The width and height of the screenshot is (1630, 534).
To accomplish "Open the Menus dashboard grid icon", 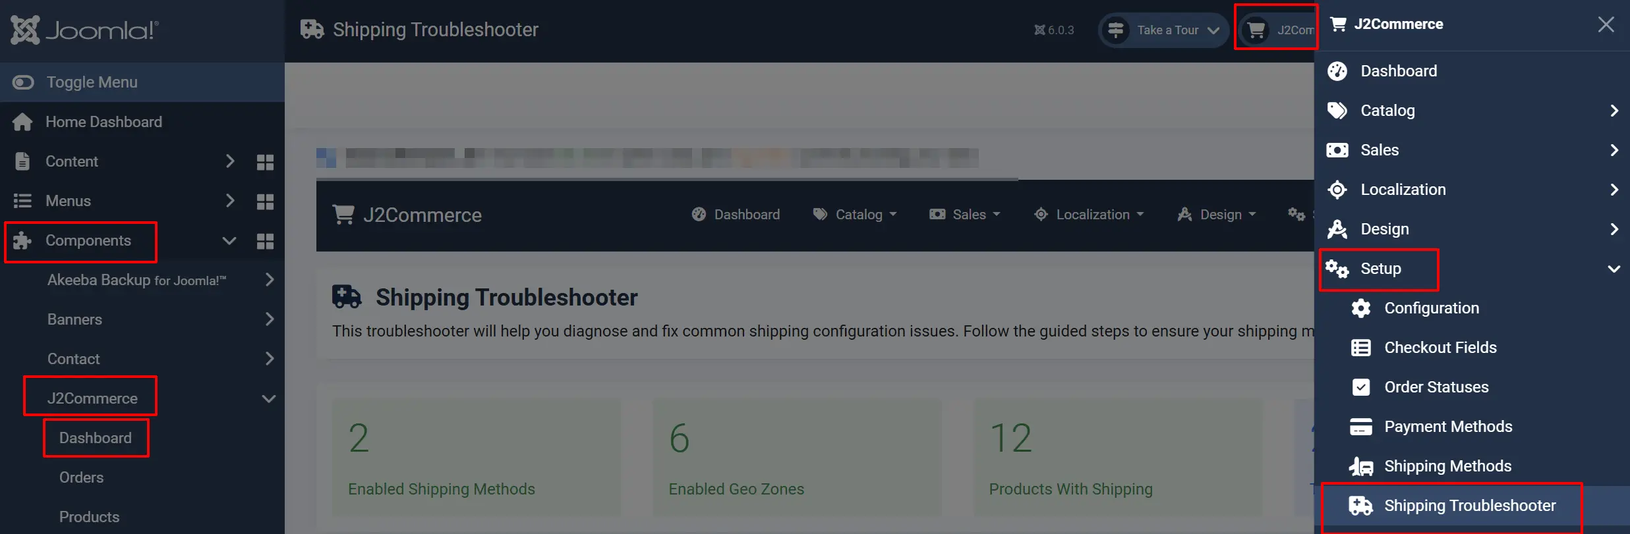I will [x=265, y=201].
